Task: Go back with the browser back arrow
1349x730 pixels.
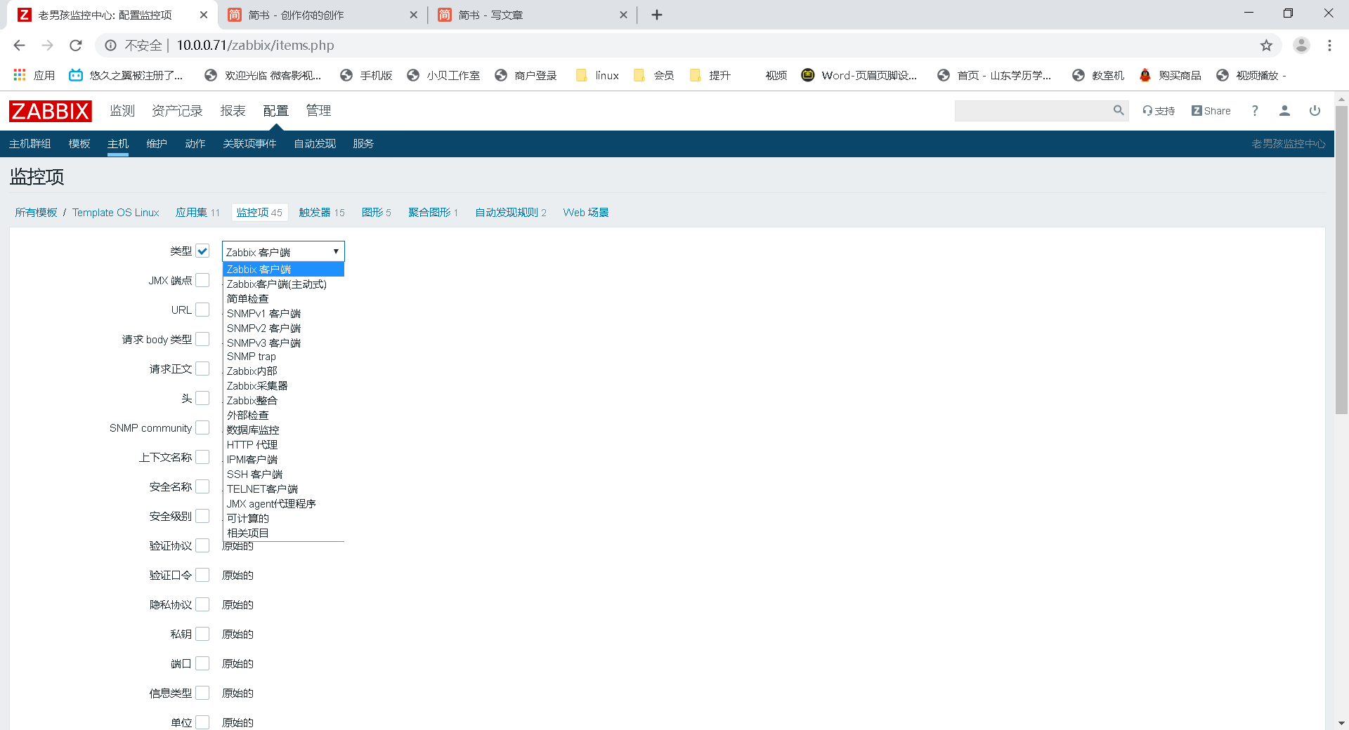Action: [x=19, y=45]
